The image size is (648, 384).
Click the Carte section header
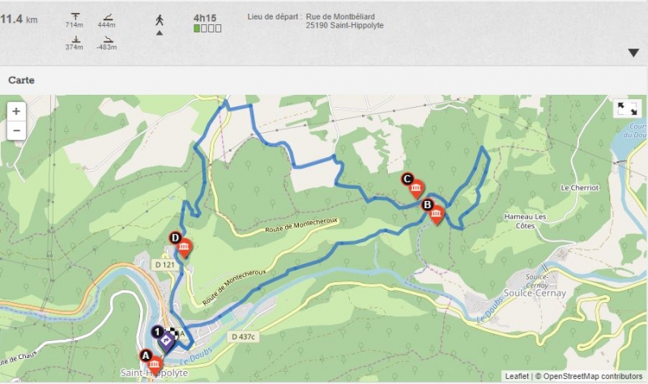click(22, 80)
